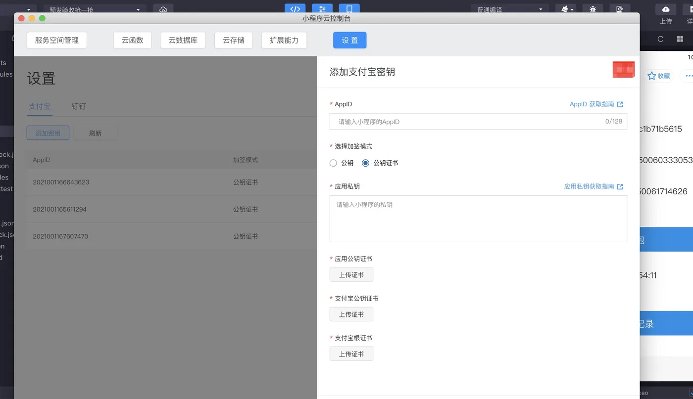Screen dimensions: 693x399
Task: Open the 应用私钥获取指南 link
Action: (589, 186)
